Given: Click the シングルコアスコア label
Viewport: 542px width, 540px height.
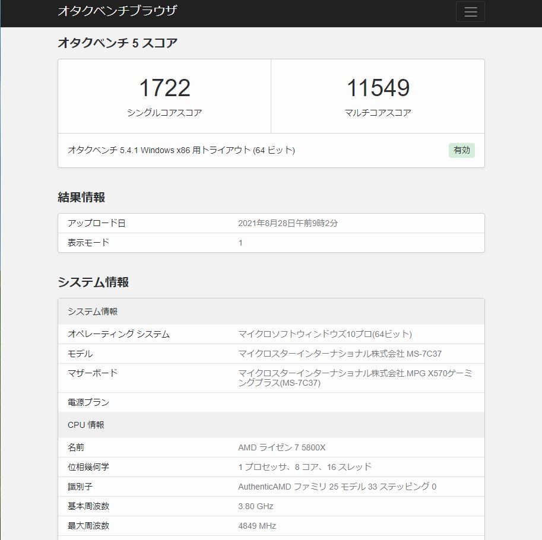Looking at the screenshot, I should 164,113.
